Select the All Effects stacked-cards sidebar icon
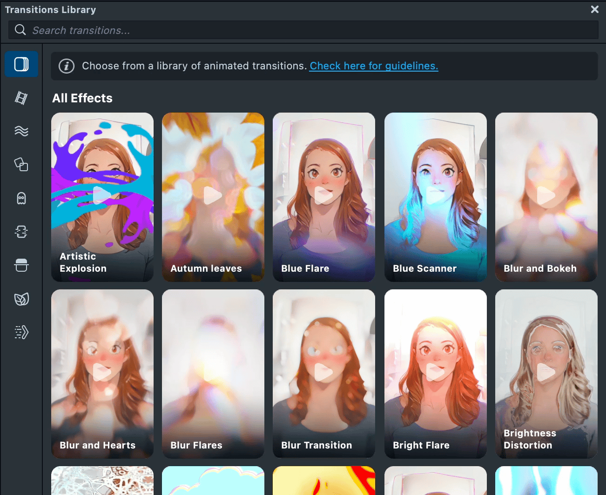 21,64
